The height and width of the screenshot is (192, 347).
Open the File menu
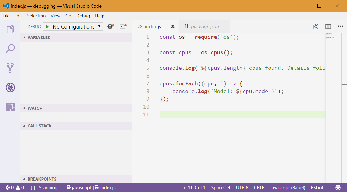(x=6, y=16)
